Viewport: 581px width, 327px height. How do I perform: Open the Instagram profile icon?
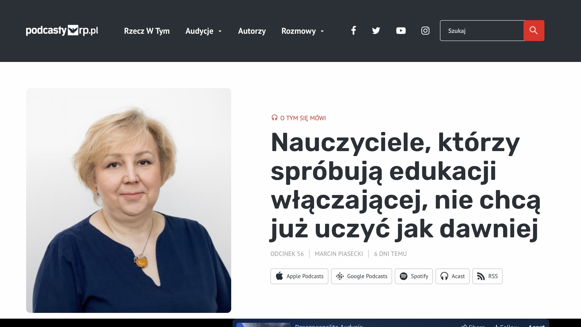pos(425,31)
